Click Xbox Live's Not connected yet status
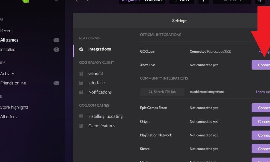 pyautogui.click(x=204, y=65)
